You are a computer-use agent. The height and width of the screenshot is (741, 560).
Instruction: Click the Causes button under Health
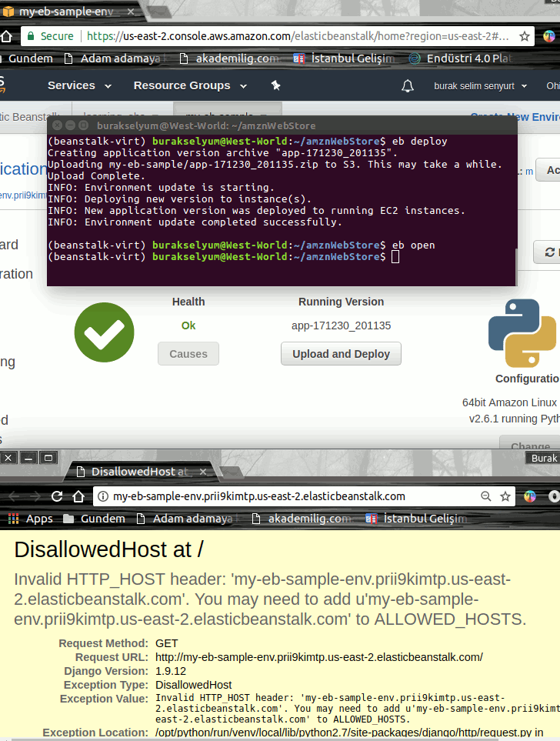coord(188,354)
